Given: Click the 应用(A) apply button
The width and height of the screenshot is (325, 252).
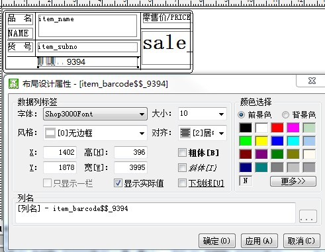Looking at the screenshot, I should (259, 241).
